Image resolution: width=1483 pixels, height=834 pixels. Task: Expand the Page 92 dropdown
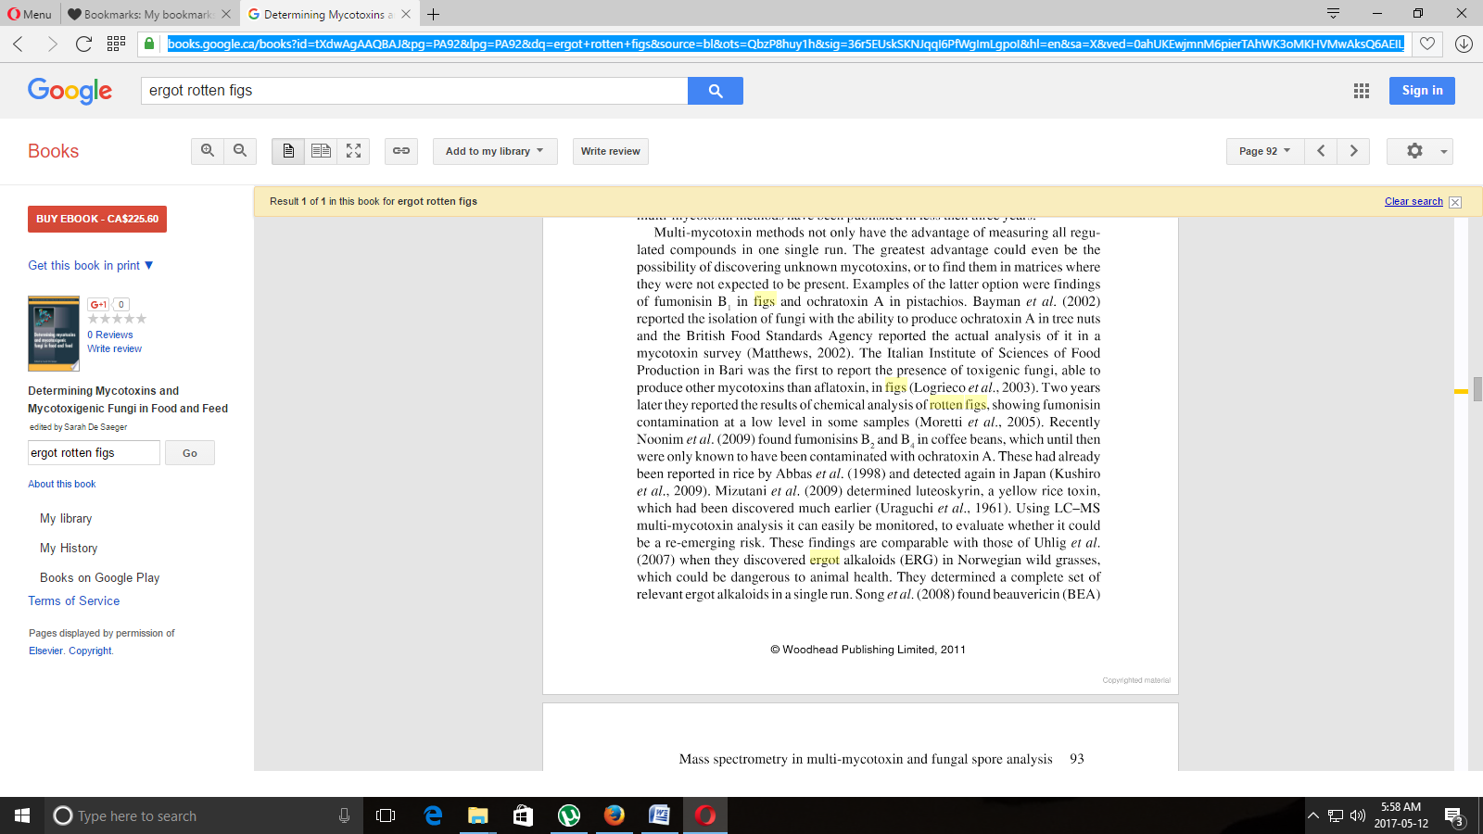point(1264,151)
